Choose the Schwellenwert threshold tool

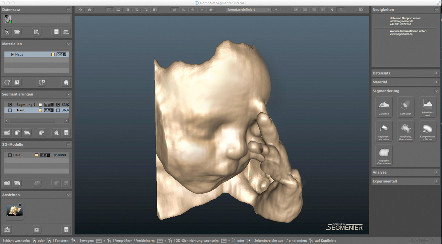click(x=427, y=107)
